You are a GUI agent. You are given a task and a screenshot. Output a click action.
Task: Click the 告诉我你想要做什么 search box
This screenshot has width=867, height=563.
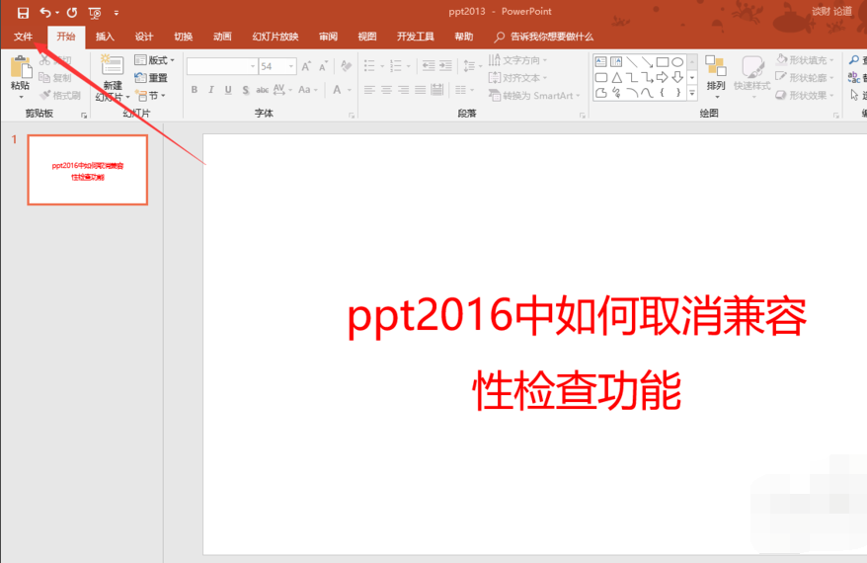545,37
